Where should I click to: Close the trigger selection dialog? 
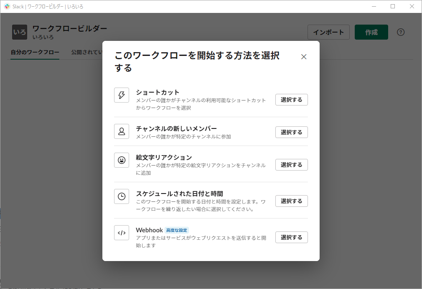coord(304,56)
